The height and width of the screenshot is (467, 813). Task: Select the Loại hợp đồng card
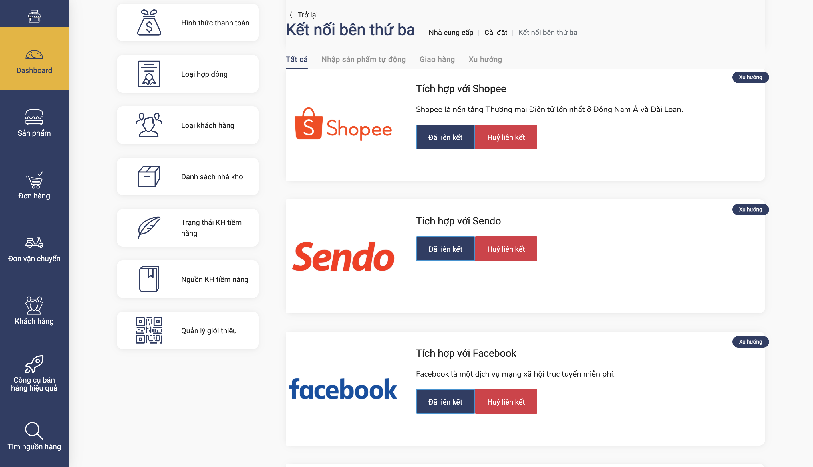[x=188, y=74]
